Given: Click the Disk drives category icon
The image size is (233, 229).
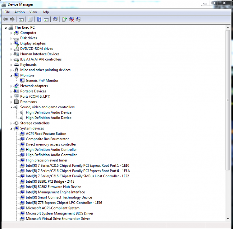Looking at the screenshot, I should point(16,38).
